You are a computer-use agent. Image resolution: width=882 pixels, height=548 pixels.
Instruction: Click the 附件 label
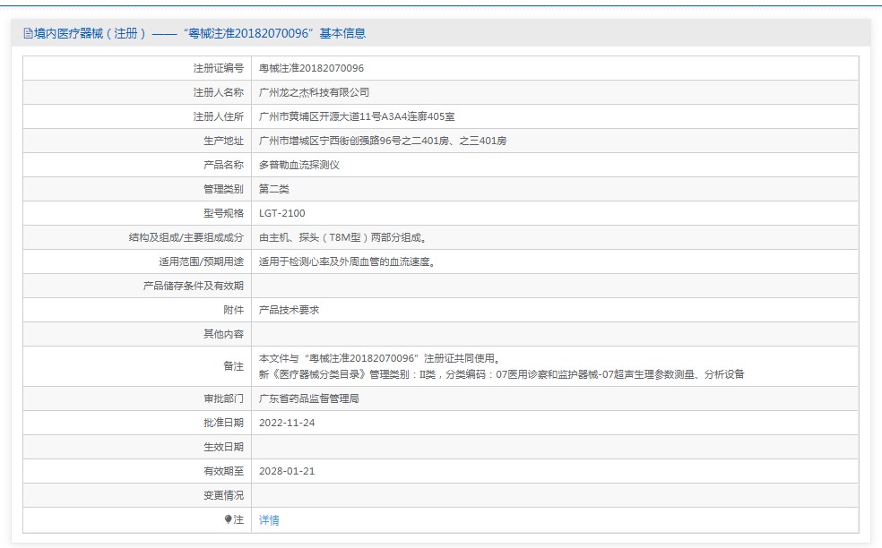(233, 310)
